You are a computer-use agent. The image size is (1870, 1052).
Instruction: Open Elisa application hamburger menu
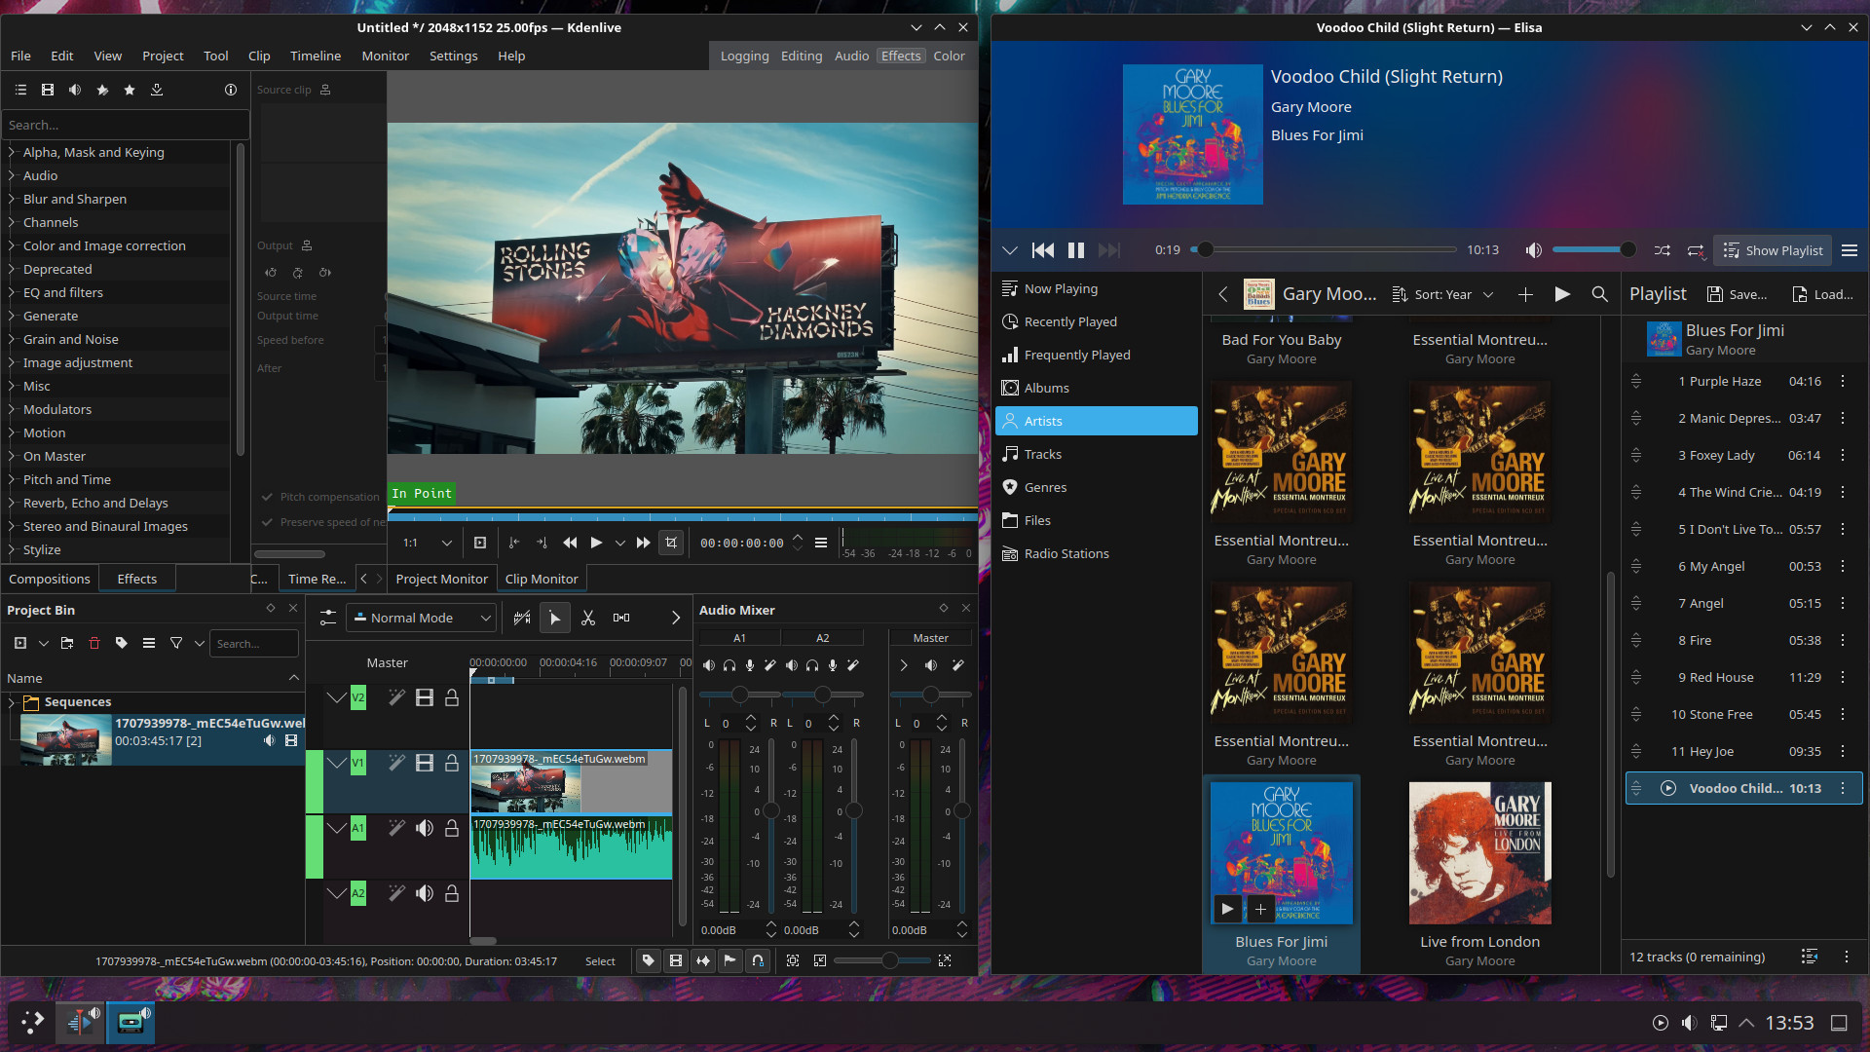(x=1850, y=250)
